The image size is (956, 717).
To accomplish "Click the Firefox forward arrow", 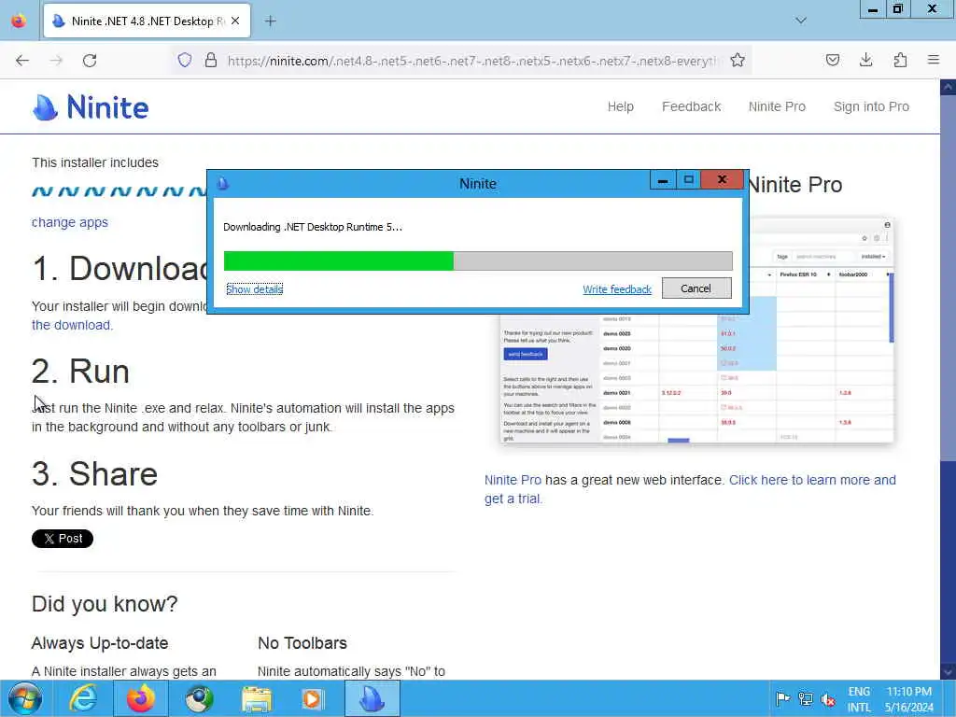I will pyautogui.click(x=56, y=61).
